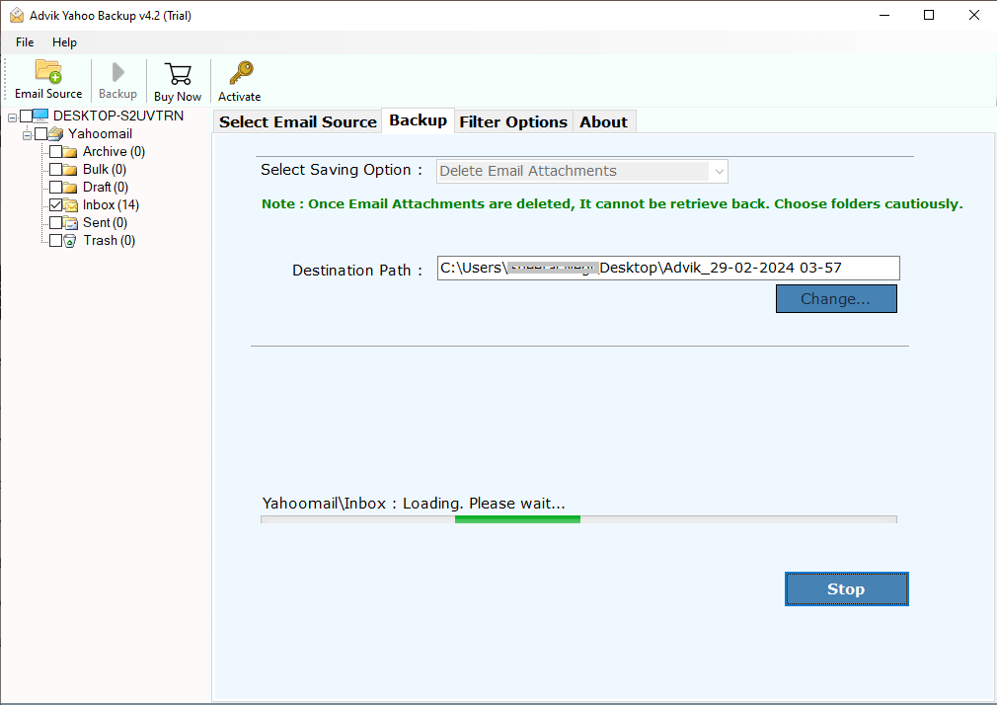This screenshot has width=997, height=705.
Task: Check the Archive (0) checkbox
Action: (56, 151)
